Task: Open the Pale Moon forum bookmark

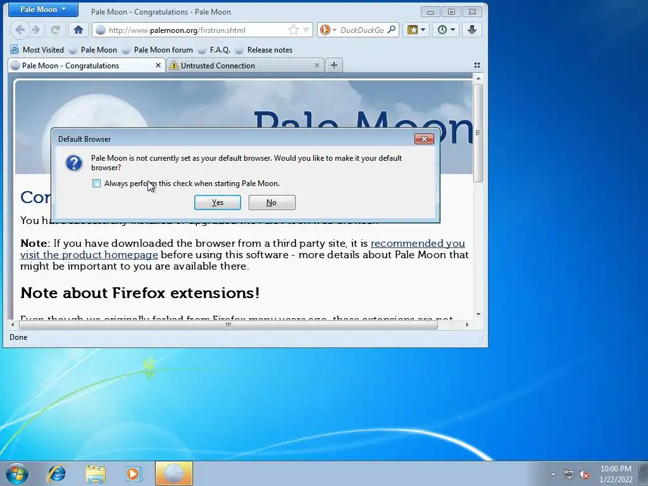Action: pos(158,49)
